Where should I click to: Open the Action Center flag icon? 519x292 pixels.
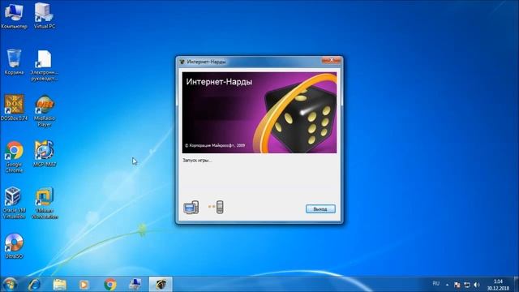[x=457, y=285]
